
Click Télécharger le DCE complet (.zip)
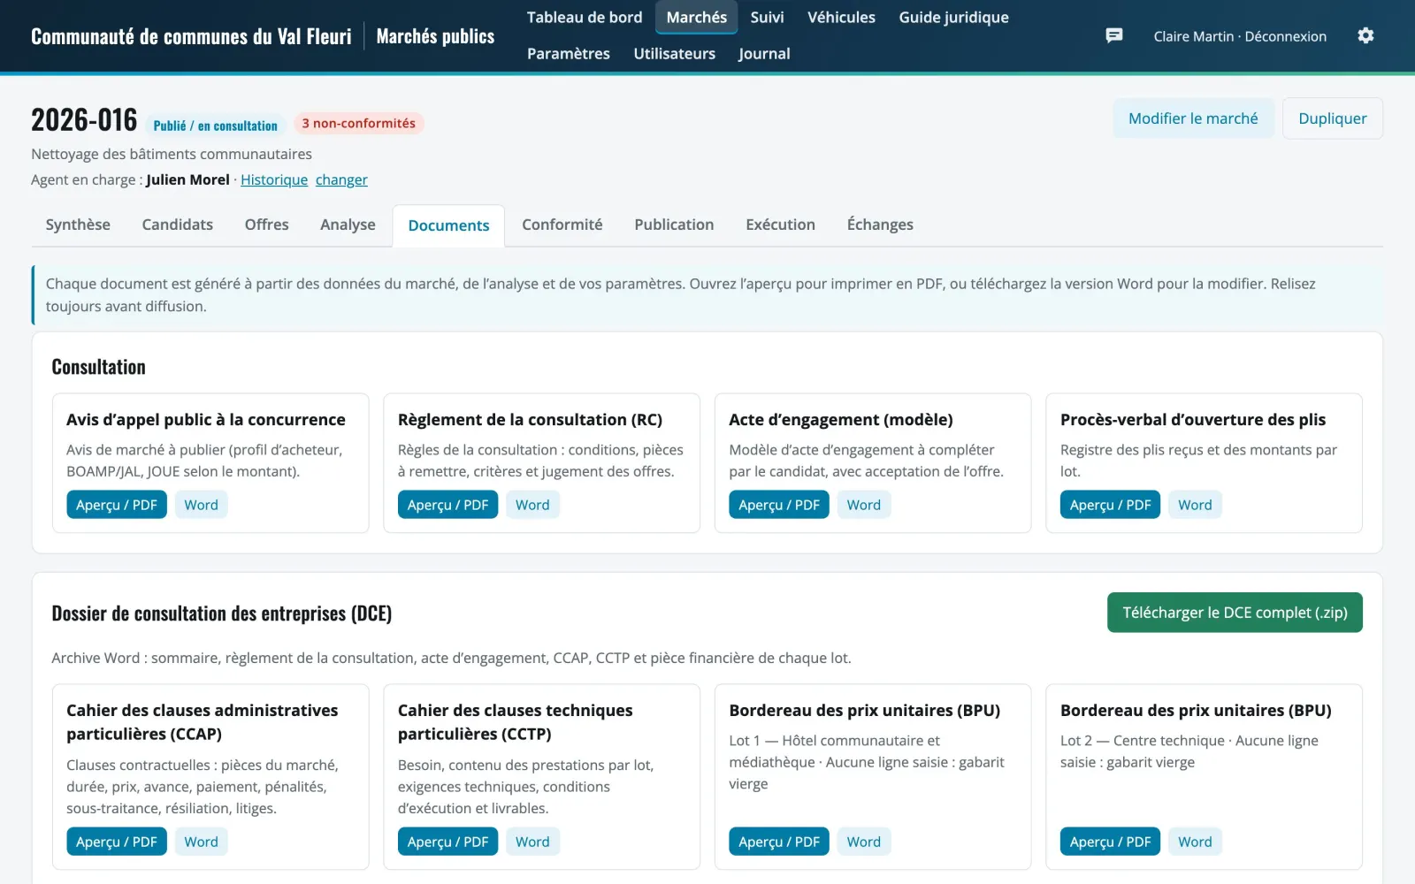[x=1235, y=613]
